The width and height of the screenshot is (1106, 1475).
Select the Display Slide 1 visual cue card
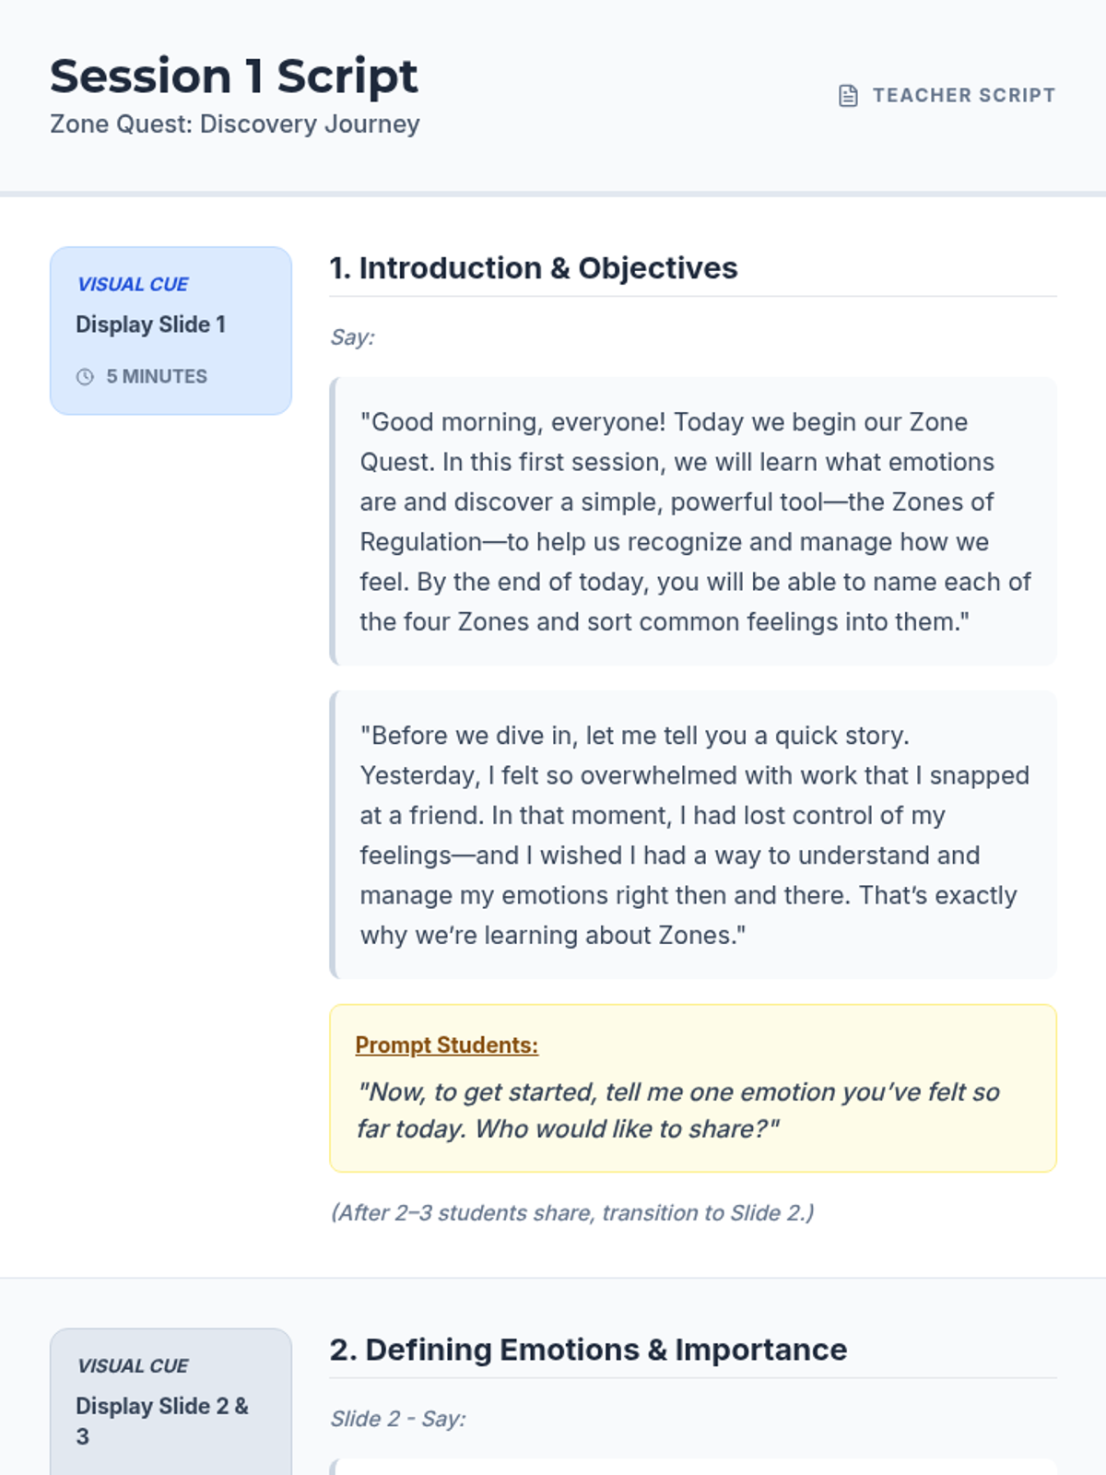(x=171, y=331)
